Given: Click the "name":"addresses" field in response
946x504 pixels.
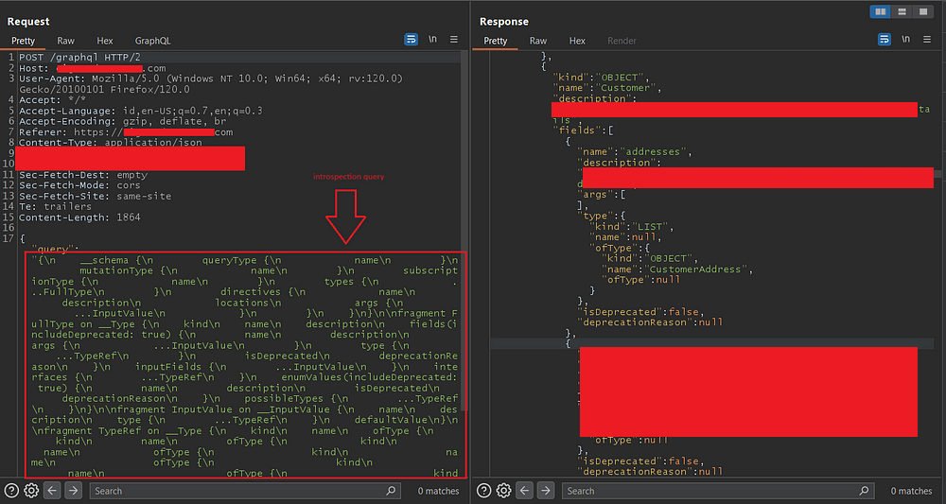Looking at the screenshot, I should [x=634, y=152].
